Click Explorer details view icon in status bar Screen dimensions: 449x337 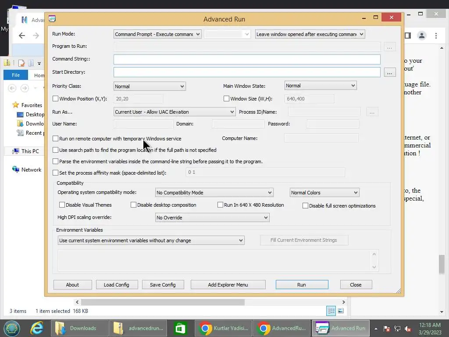331,311
